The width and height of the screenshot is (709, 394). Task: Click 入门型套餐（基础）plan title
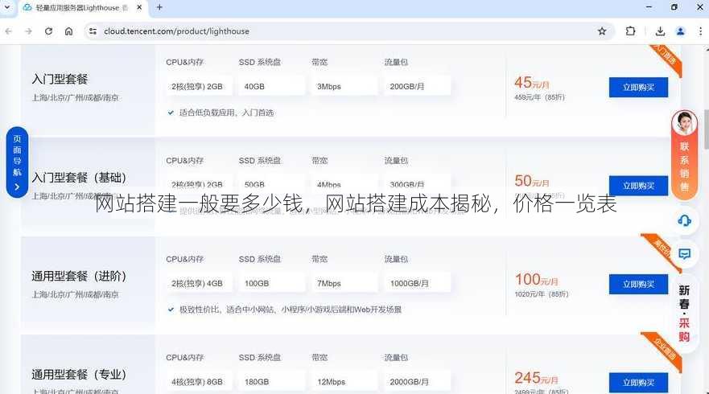pyautogui.click(x=79, y=178)
